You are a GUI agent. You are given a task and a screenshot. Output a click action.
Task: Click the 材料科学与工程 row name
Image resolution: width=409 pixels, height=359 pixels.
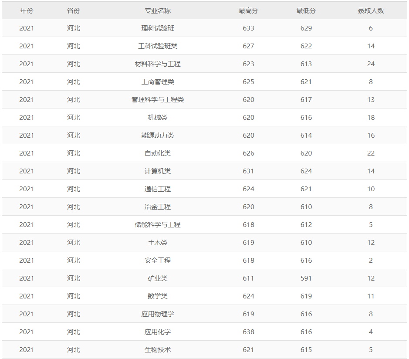click(x=158, y=64)
